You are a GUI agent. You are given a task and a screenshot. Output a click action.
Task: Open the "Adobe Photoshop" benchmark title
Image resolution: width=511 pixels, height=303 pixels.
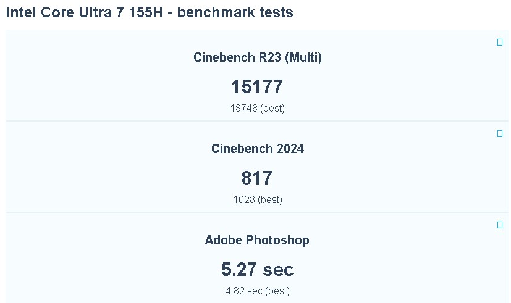(257, 240)
